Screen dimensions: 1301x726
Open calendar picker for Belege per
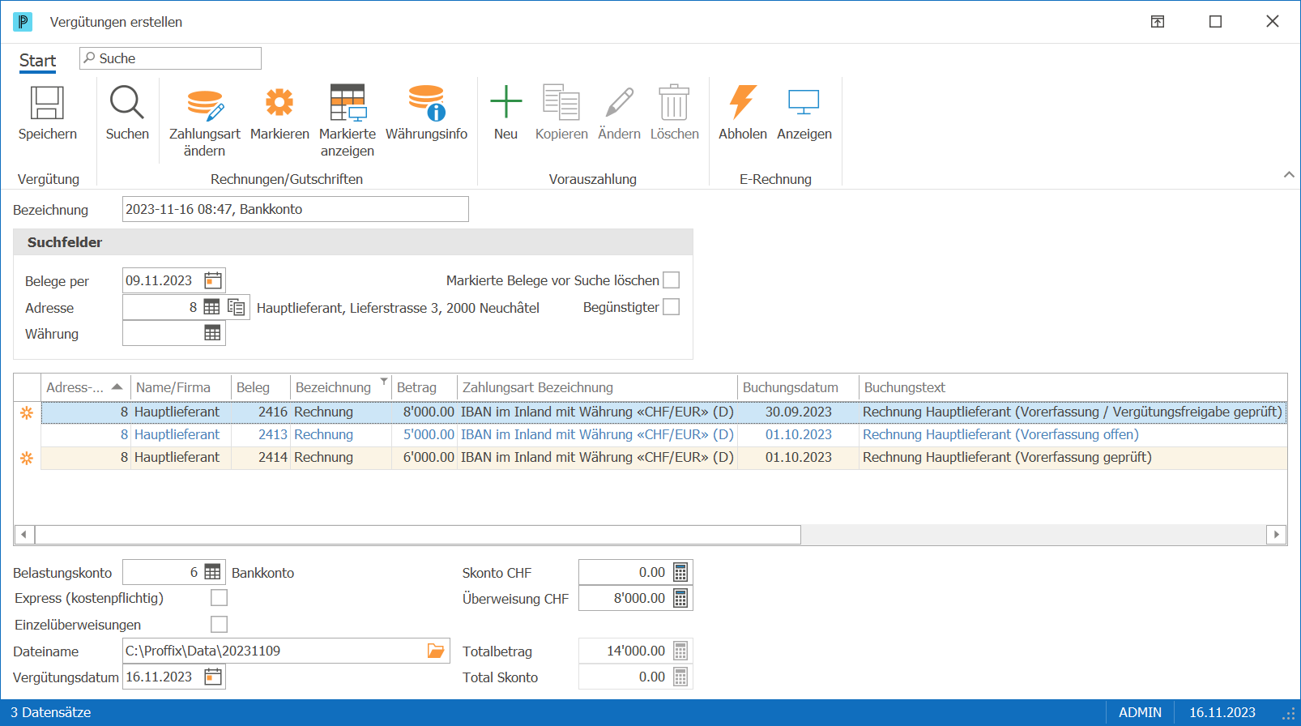click(x=213, y=280)
